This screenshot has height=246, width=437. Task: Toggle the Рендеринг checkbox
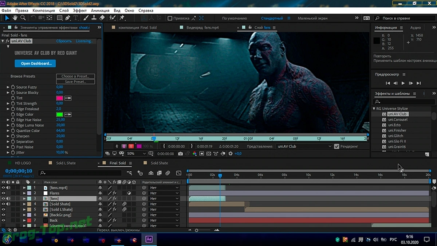tap(336, 147)
